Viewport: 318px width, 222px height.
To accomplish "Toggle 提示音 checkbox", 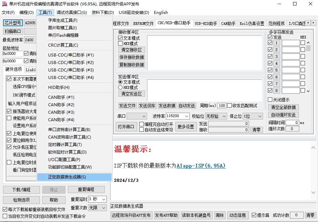I will click(254, 215).
